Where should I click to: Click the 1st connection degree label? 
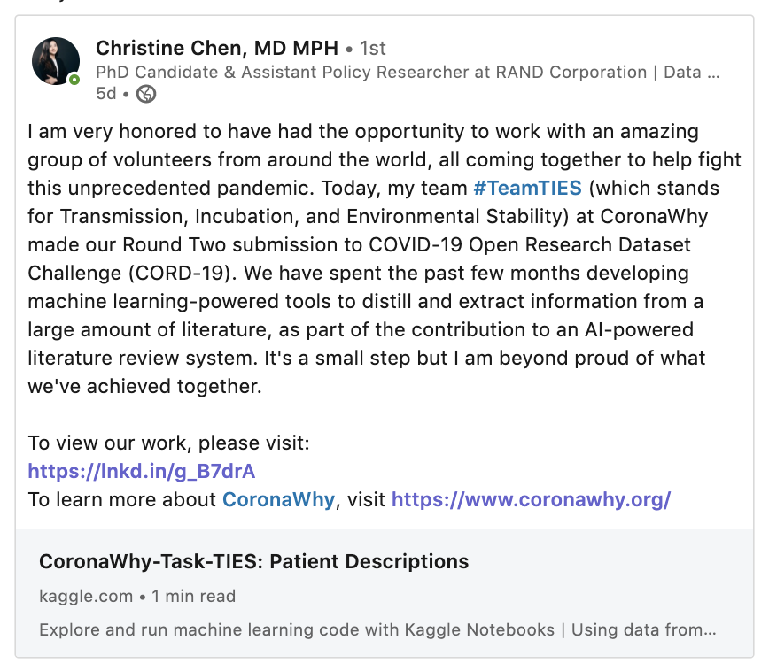[x=372, y=49]
